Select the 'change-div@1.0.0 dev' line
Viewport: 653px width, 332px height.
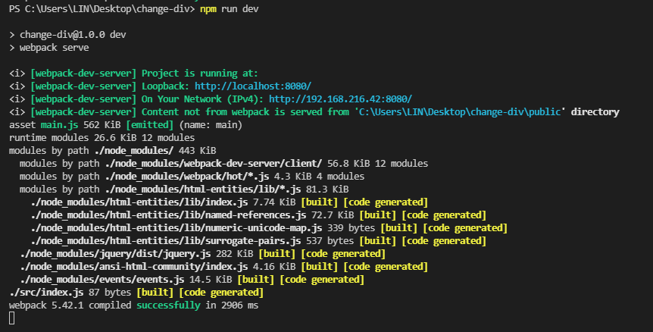coord(73,35)
